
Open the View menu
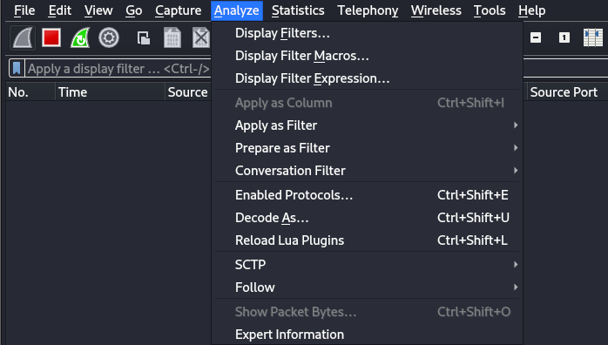coord(98,10)
